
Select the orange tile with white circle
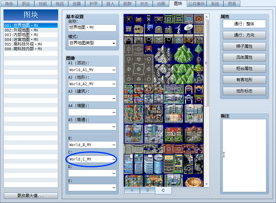pyautogui.click(x=198, y=19)
